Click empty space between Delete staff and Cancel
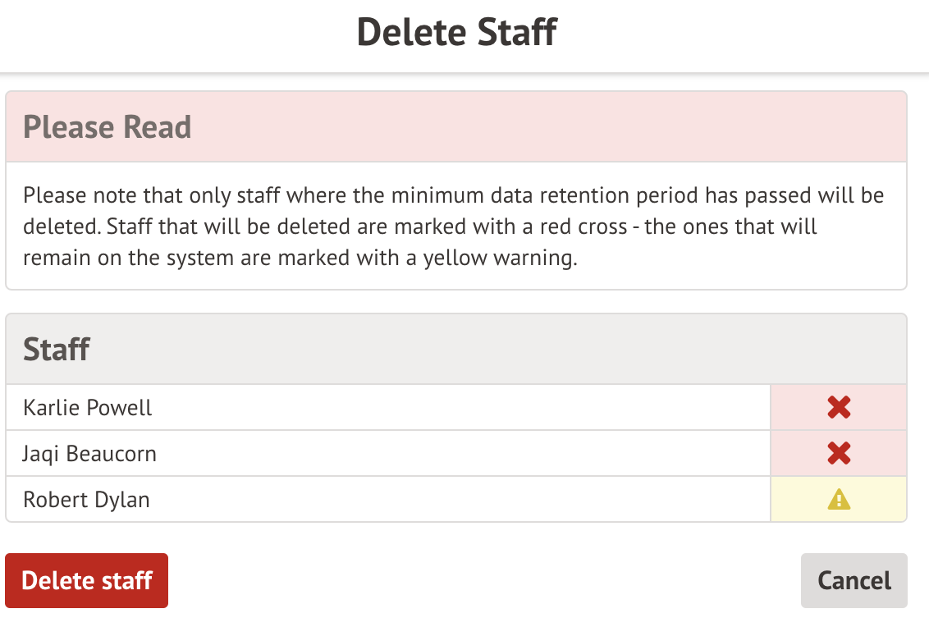Image resolution: width=929 pixels, height=627 pixels. point(484,580)
